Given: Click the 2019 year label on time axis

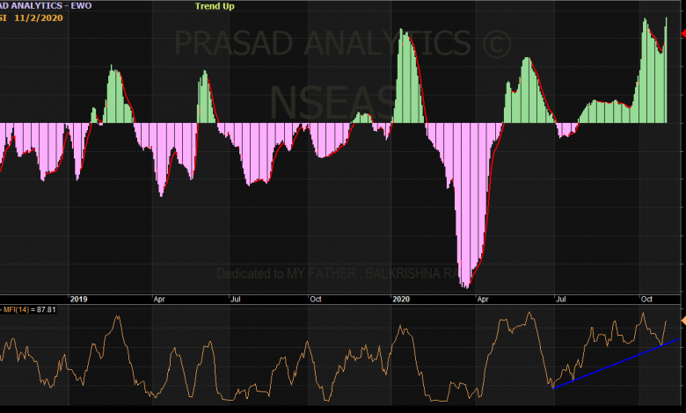Looking at the screenshot, I should click(79, 299).
